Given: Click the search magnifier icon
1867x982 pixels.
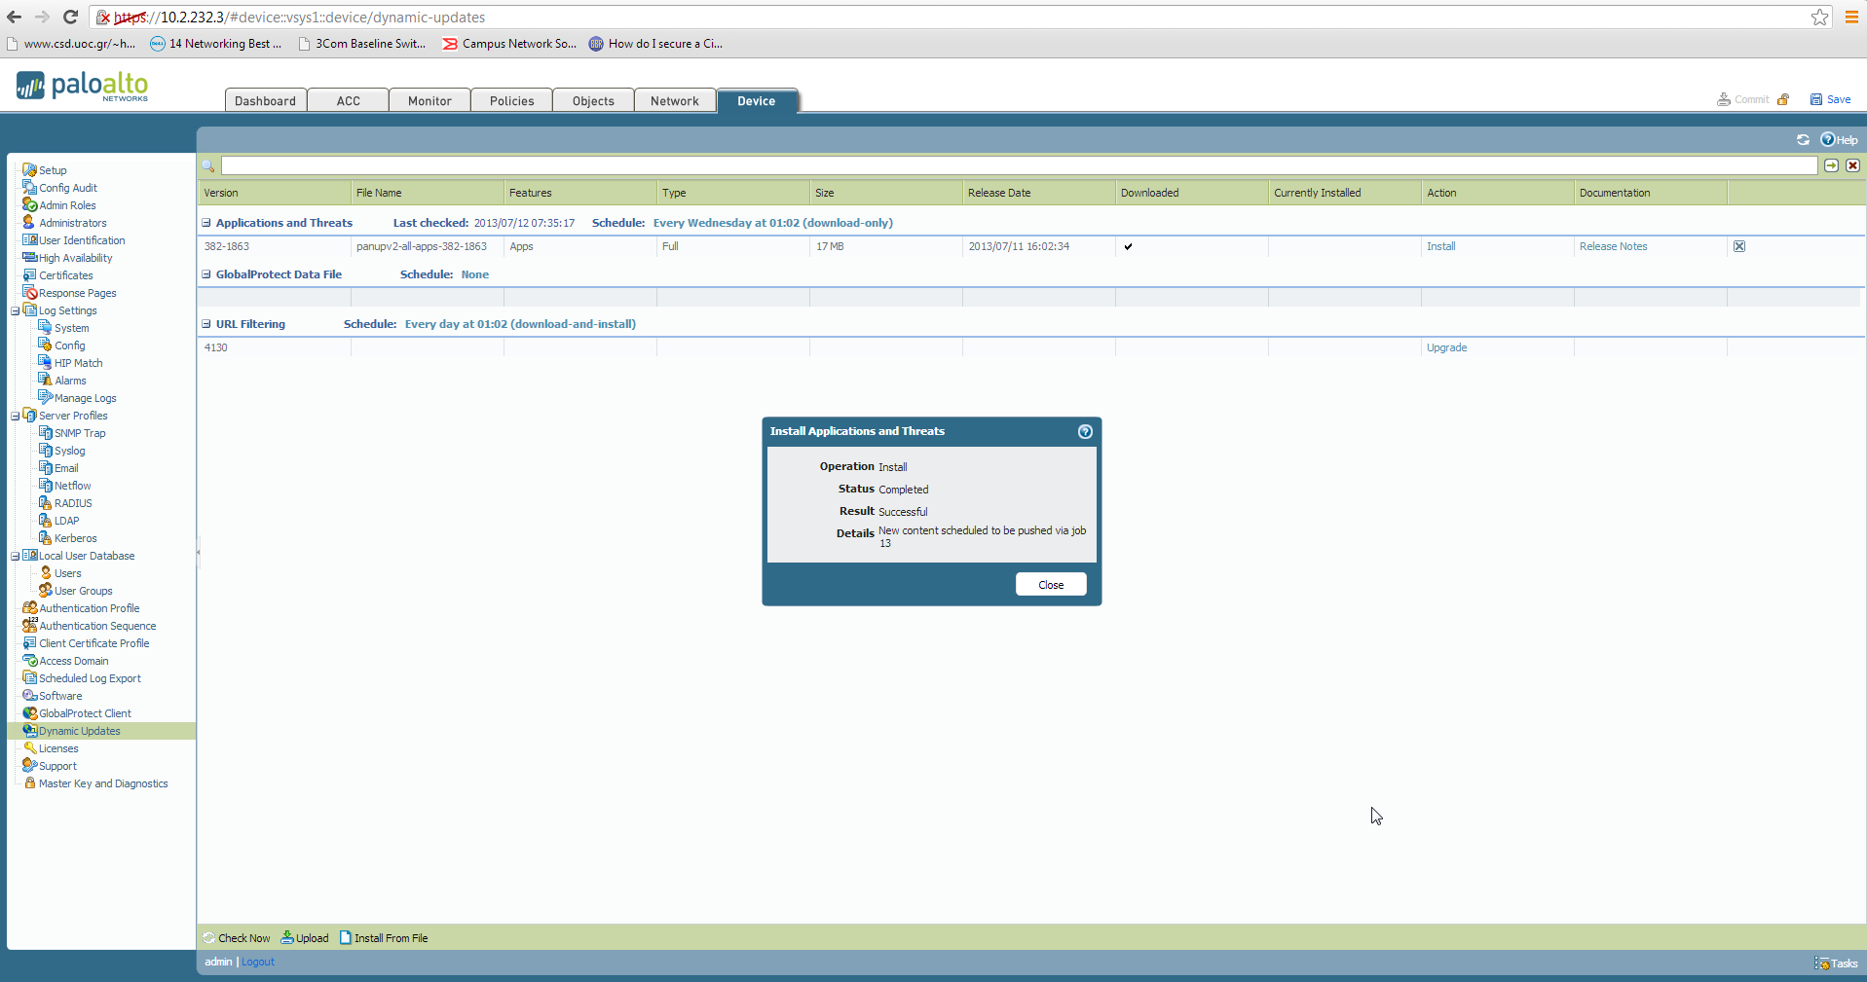Looking at the screenshot, I should [208, 166].
